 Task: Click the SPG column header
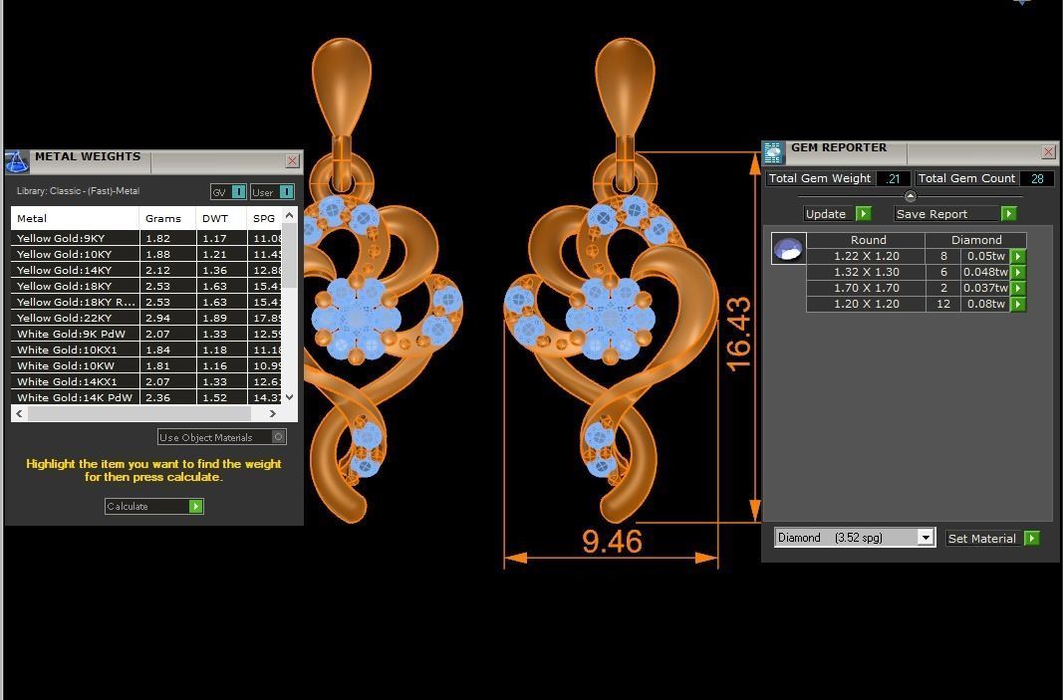(x=264, y=218)
